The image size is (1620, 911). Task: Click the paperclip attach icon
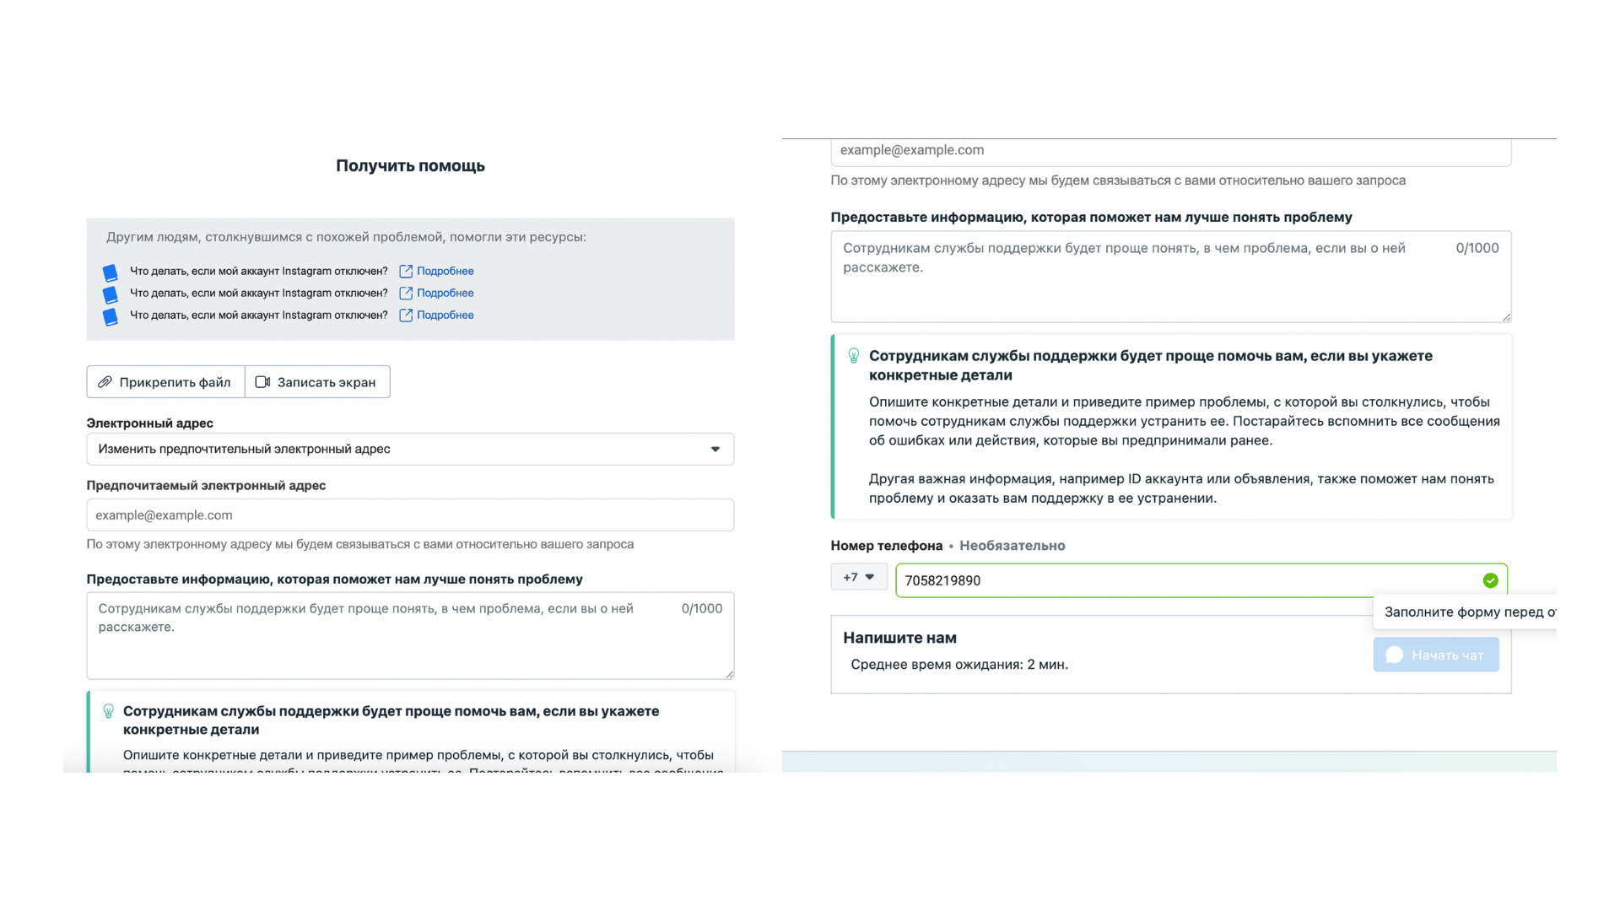[x=105, y=382]
